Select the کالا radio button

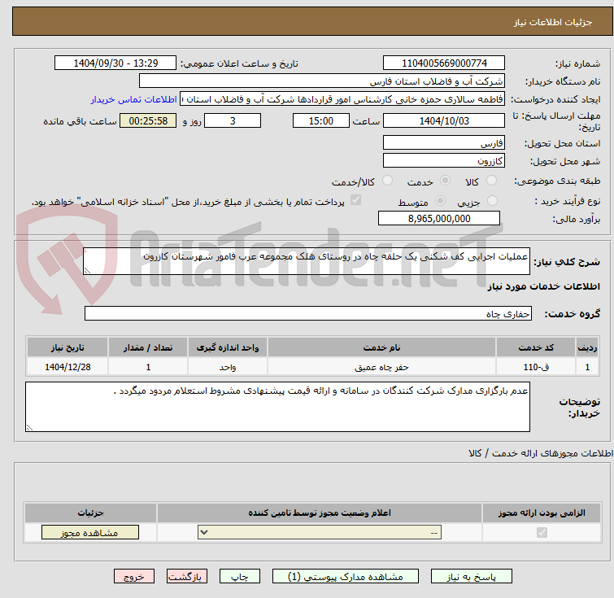click(x=491, y=181)
